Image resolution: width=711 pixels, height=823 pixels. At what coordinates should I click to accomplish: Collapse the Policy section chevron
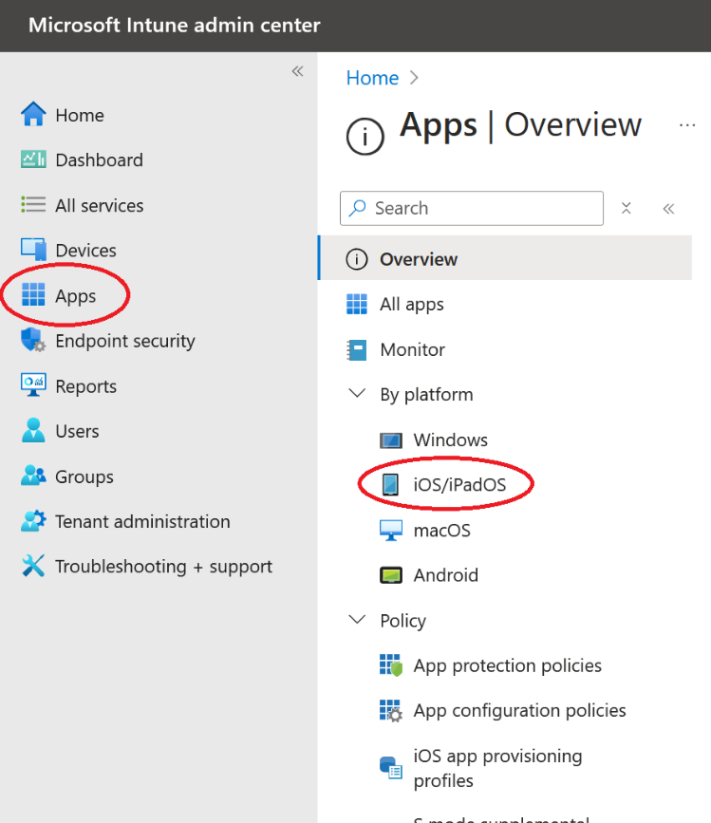pos(357,619)
